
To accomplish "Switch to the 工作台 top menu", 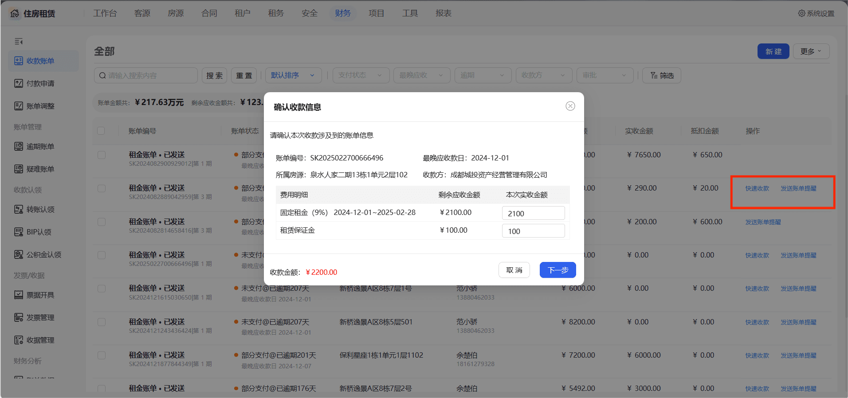I will pyautogui.click(x=105, y=13).
